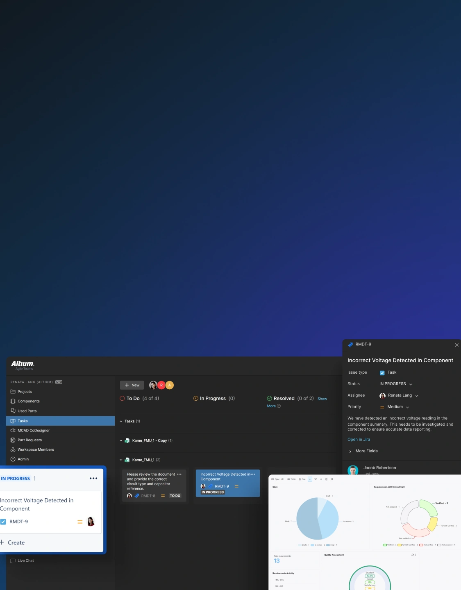Open MCAD CoDesigner in sidebar

[x=33, y=431]
